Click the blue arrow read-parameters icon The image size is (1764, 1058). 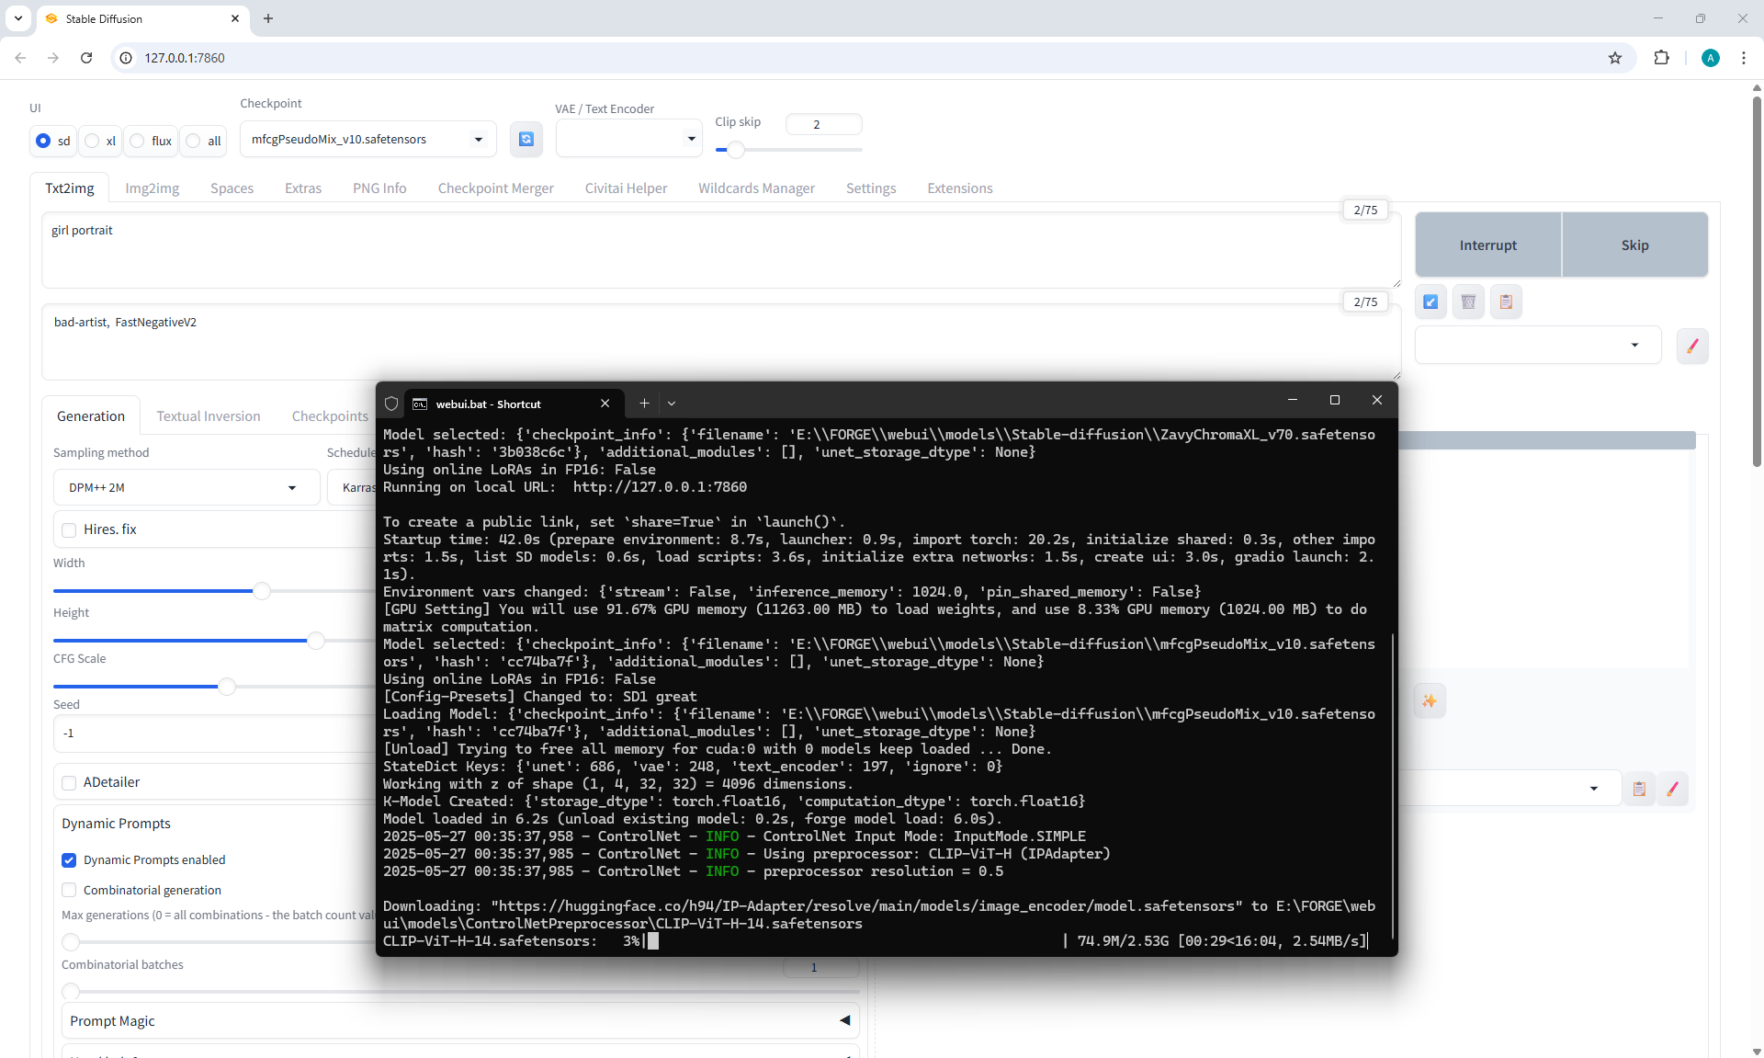1430,301
